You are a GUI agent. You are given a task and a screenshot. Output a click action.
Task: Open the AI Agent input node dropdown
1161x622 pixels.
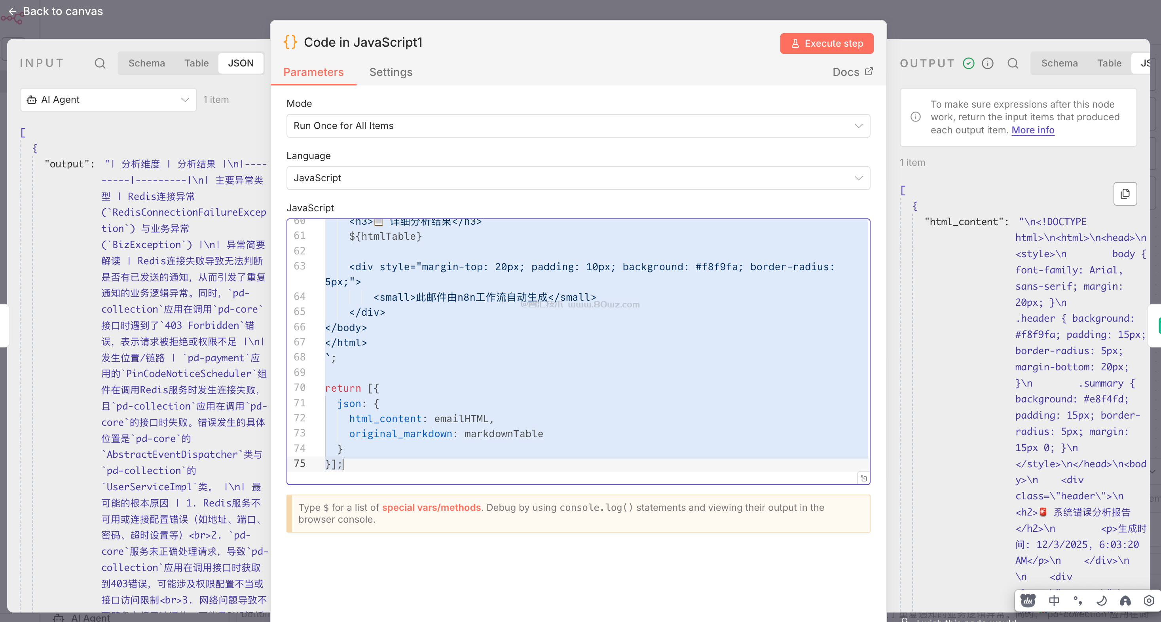click(108, 100)
